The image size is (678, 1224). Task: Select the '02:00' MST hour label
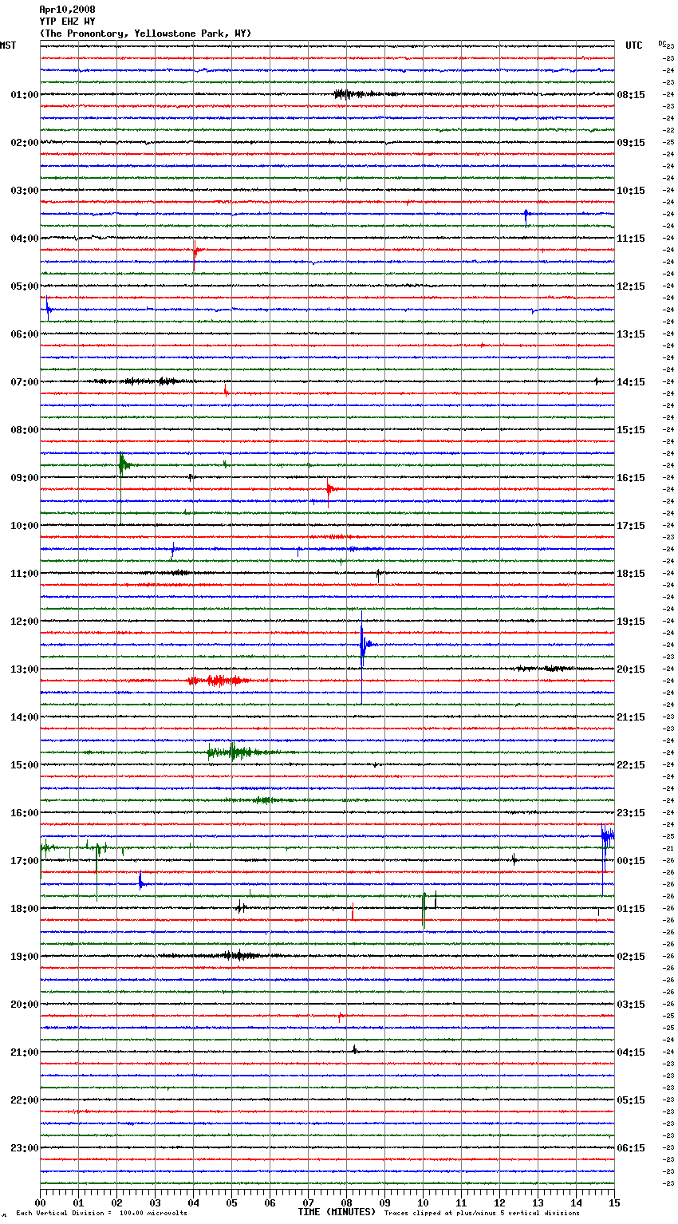click(25, 143)
